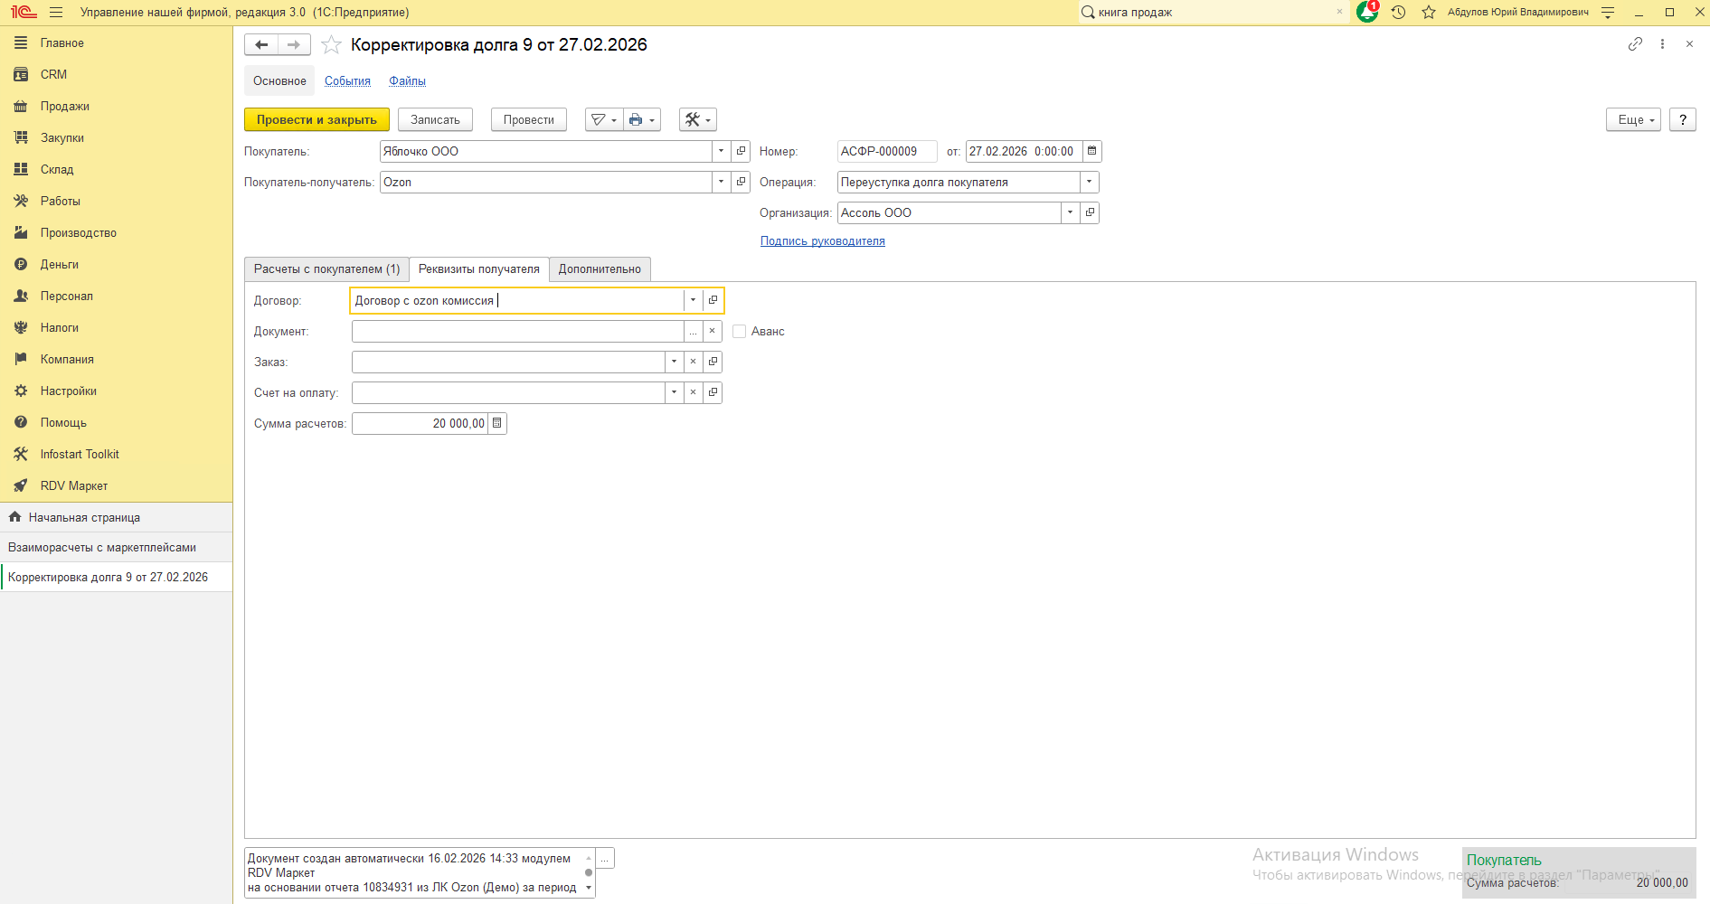The image size is (1710, 904).
Task: Open the Покупатель Яблочко ООО record
Action: 741,151
